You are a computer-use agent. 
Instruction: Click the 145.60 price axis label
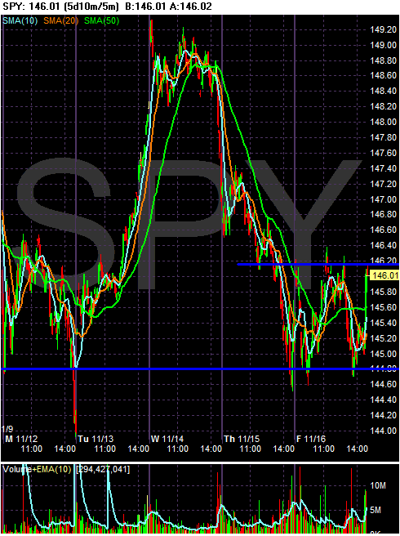tap(383, 308)
